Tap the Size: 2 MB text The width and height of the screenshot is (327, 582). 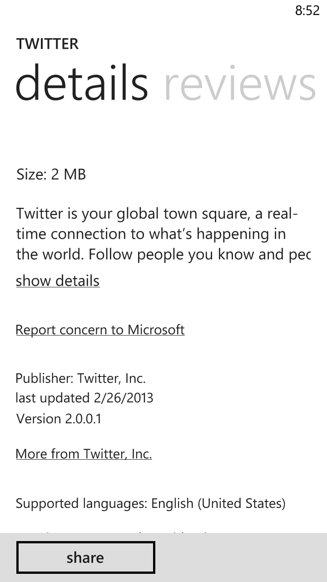[x=51, y=174]
